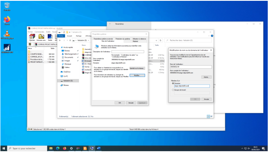Expand the address bar history dropdown
The height and width of the screenshot is (152, 269).
click(x=156, y=40)
